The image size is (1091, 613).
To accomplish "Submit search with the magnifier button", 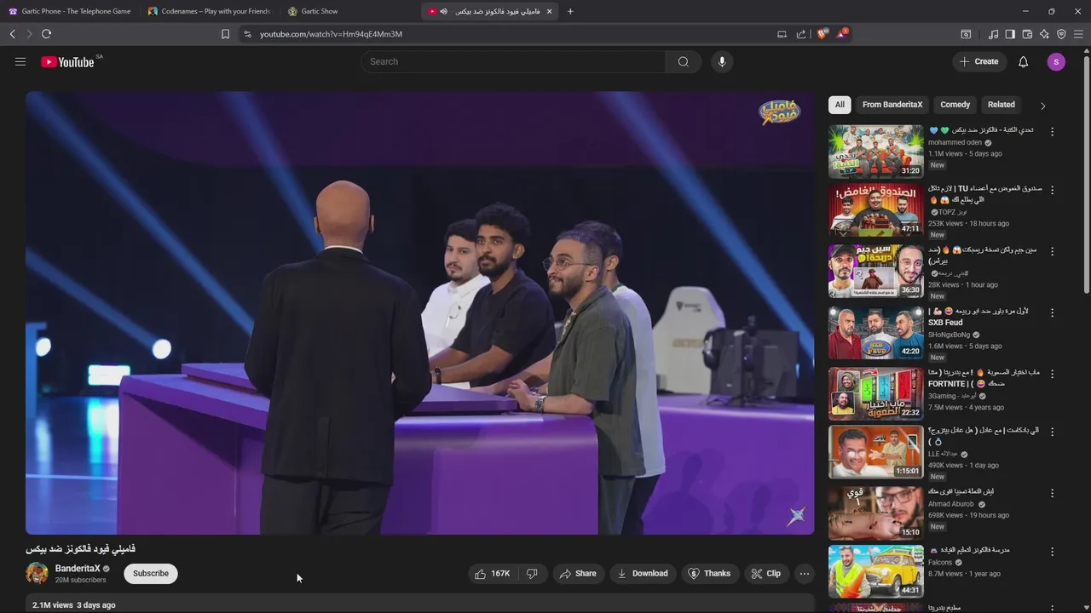I will pyautogui.click(x=683, y=61).
